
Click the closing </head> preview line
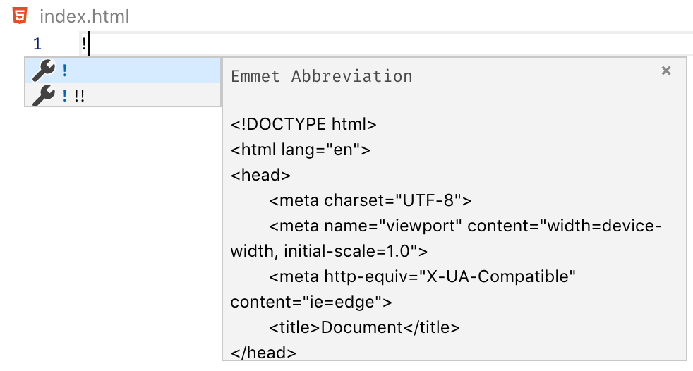click(263, 353)
